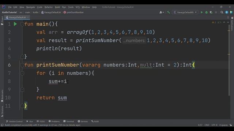Click fold end marker on line 5
The width and height of the screenshot is (234, 131).
(x=22, y=57)
